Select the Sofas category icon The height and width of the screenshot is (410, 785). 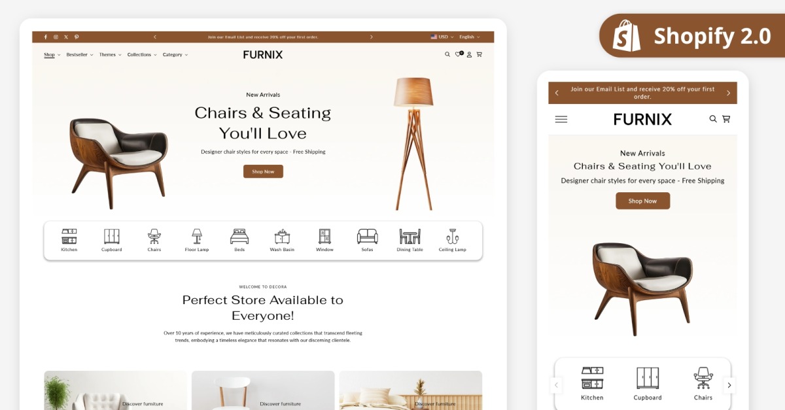(367, 236)
